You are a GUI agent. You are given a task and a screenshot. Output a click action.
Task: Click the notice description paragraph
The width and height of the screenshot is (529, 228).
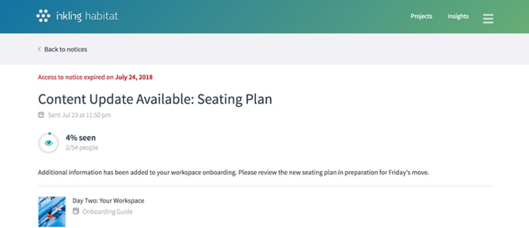[x=233, y=173]
